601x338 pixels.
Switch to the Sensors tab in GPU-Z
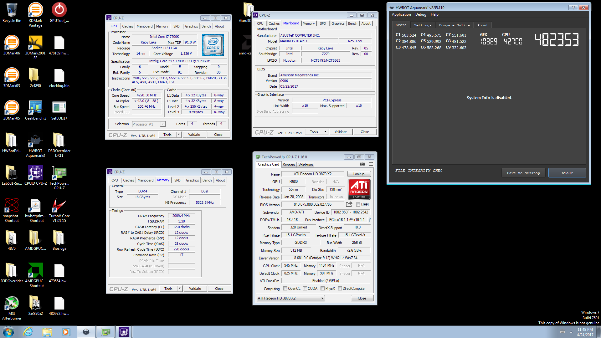(x=289, y=165)
